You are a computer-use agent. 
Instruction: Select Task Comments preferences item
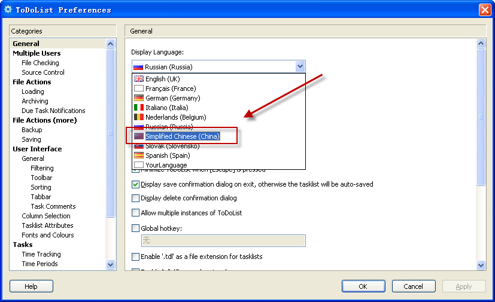click(53, 206)
